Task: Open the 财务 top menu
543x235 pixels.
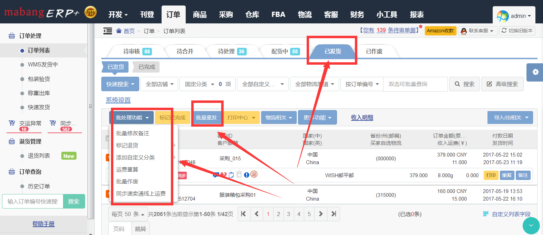Action: (x=357, y=14)
